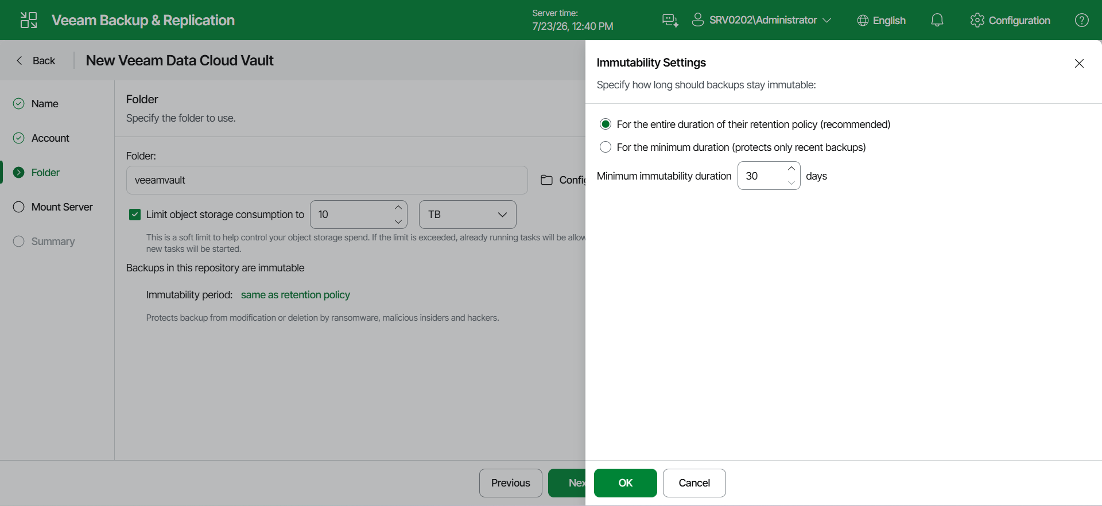
Task: Click OK to confirm immutability settings
Action: click(x=626, y=483)
